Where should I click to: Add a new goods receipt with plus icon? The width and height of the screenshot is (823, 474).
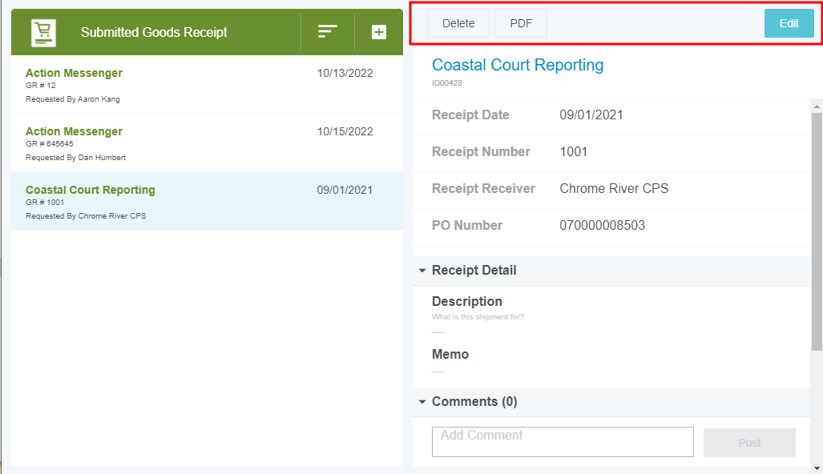click(379, 32)
